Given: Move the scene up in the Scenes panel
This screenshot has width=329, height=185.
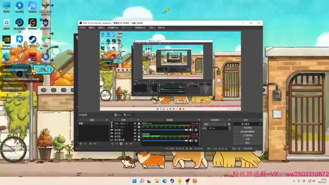Looking at the screenshot, I should (90, 143).
